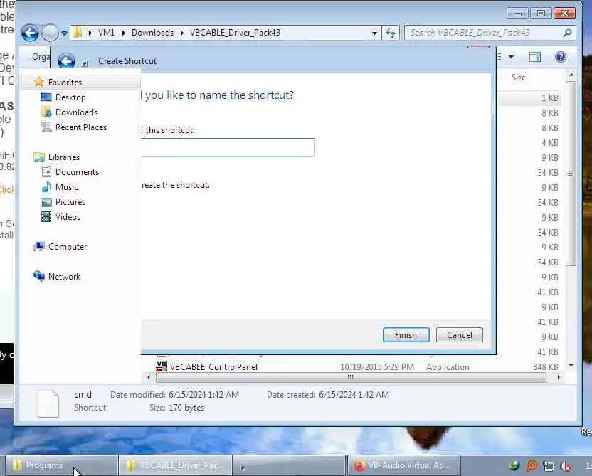Click the horizontal scrollbar thumb
The width and height of the screenshot is (592, 476).
[351, 377]
